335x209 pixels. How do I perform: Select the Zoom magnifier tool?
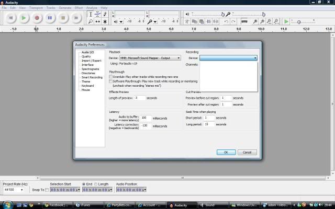pyautogui.click(x=91, y=21)
